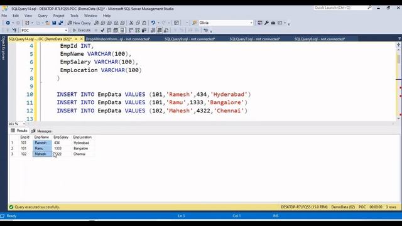The width and height of the screenshot is (402, 226).
Task: Undo the last edit with the undo arrow
Action: (x=153, y=23)
